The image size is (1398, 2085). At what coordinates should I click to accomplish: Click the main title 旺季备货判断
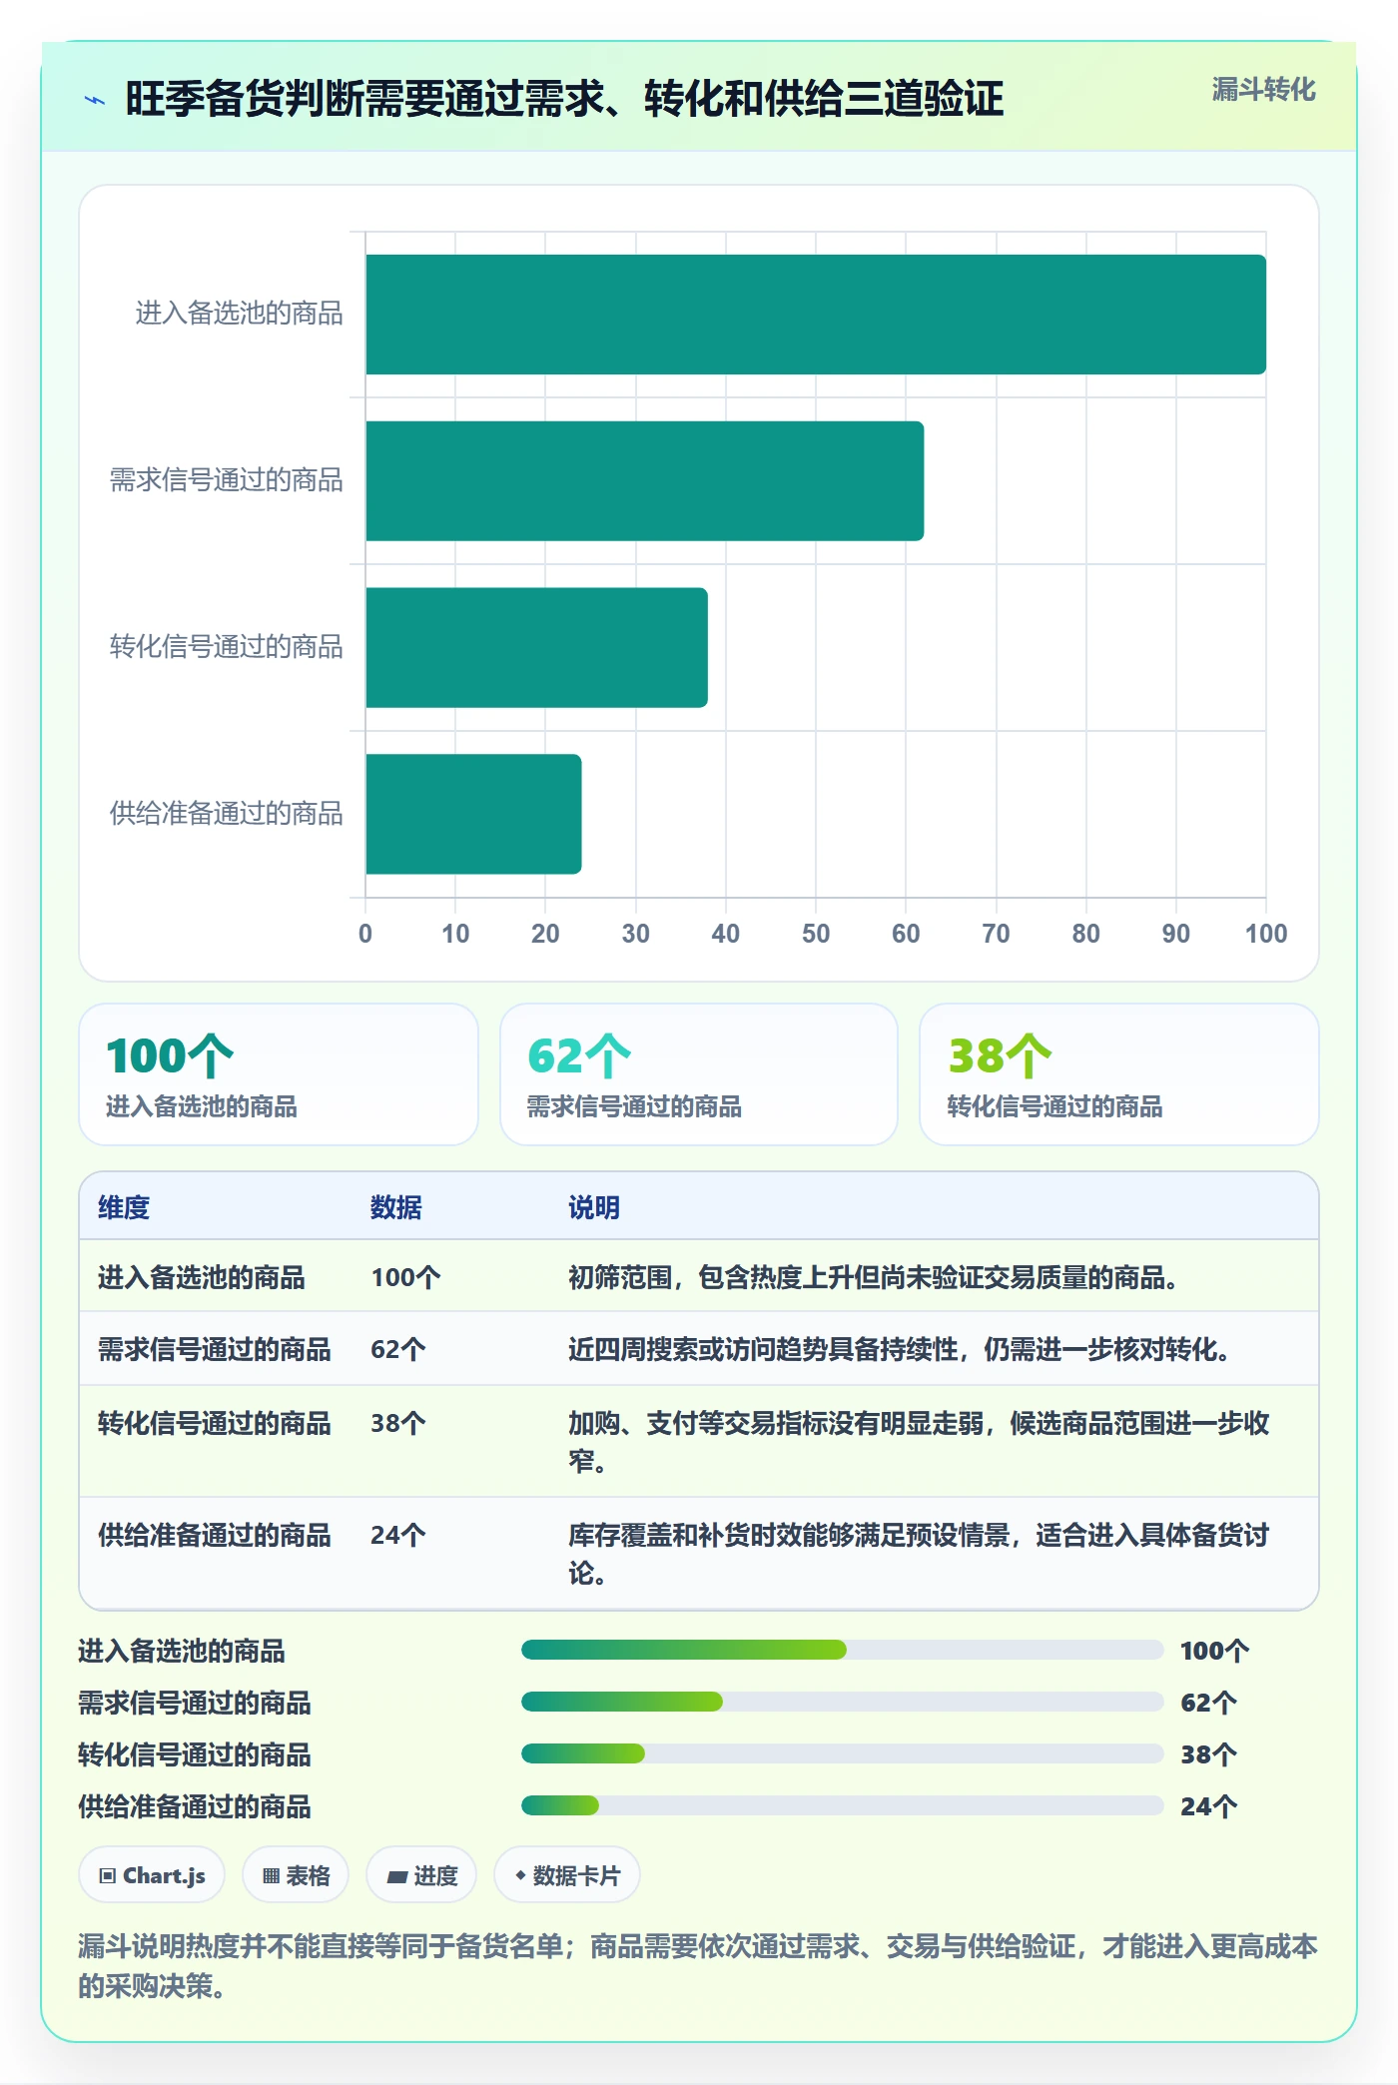564,99
